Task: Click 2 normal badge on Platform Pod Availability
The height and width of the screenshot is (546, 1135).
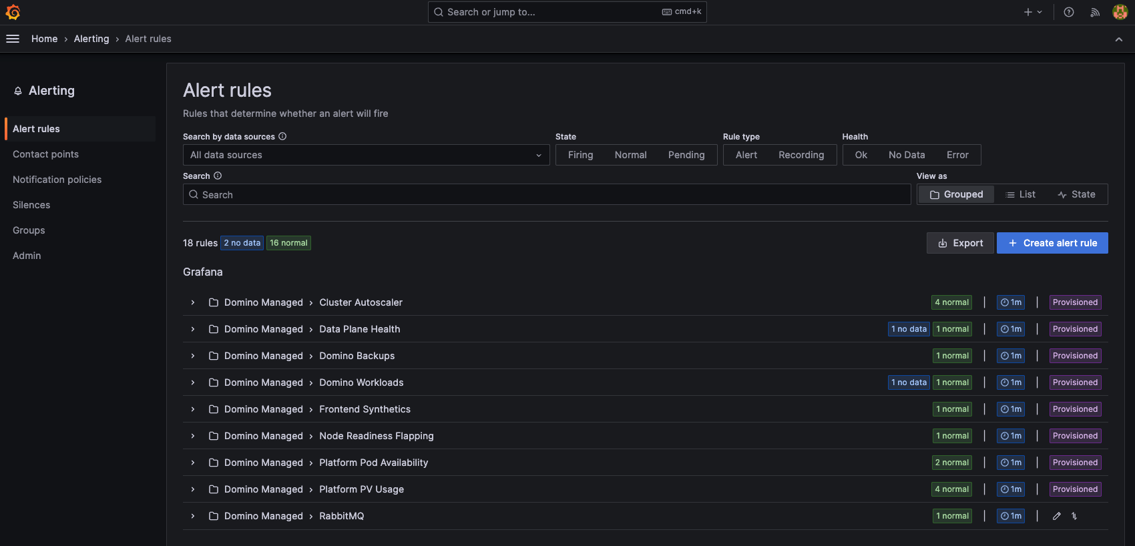Action: [951, 463]
